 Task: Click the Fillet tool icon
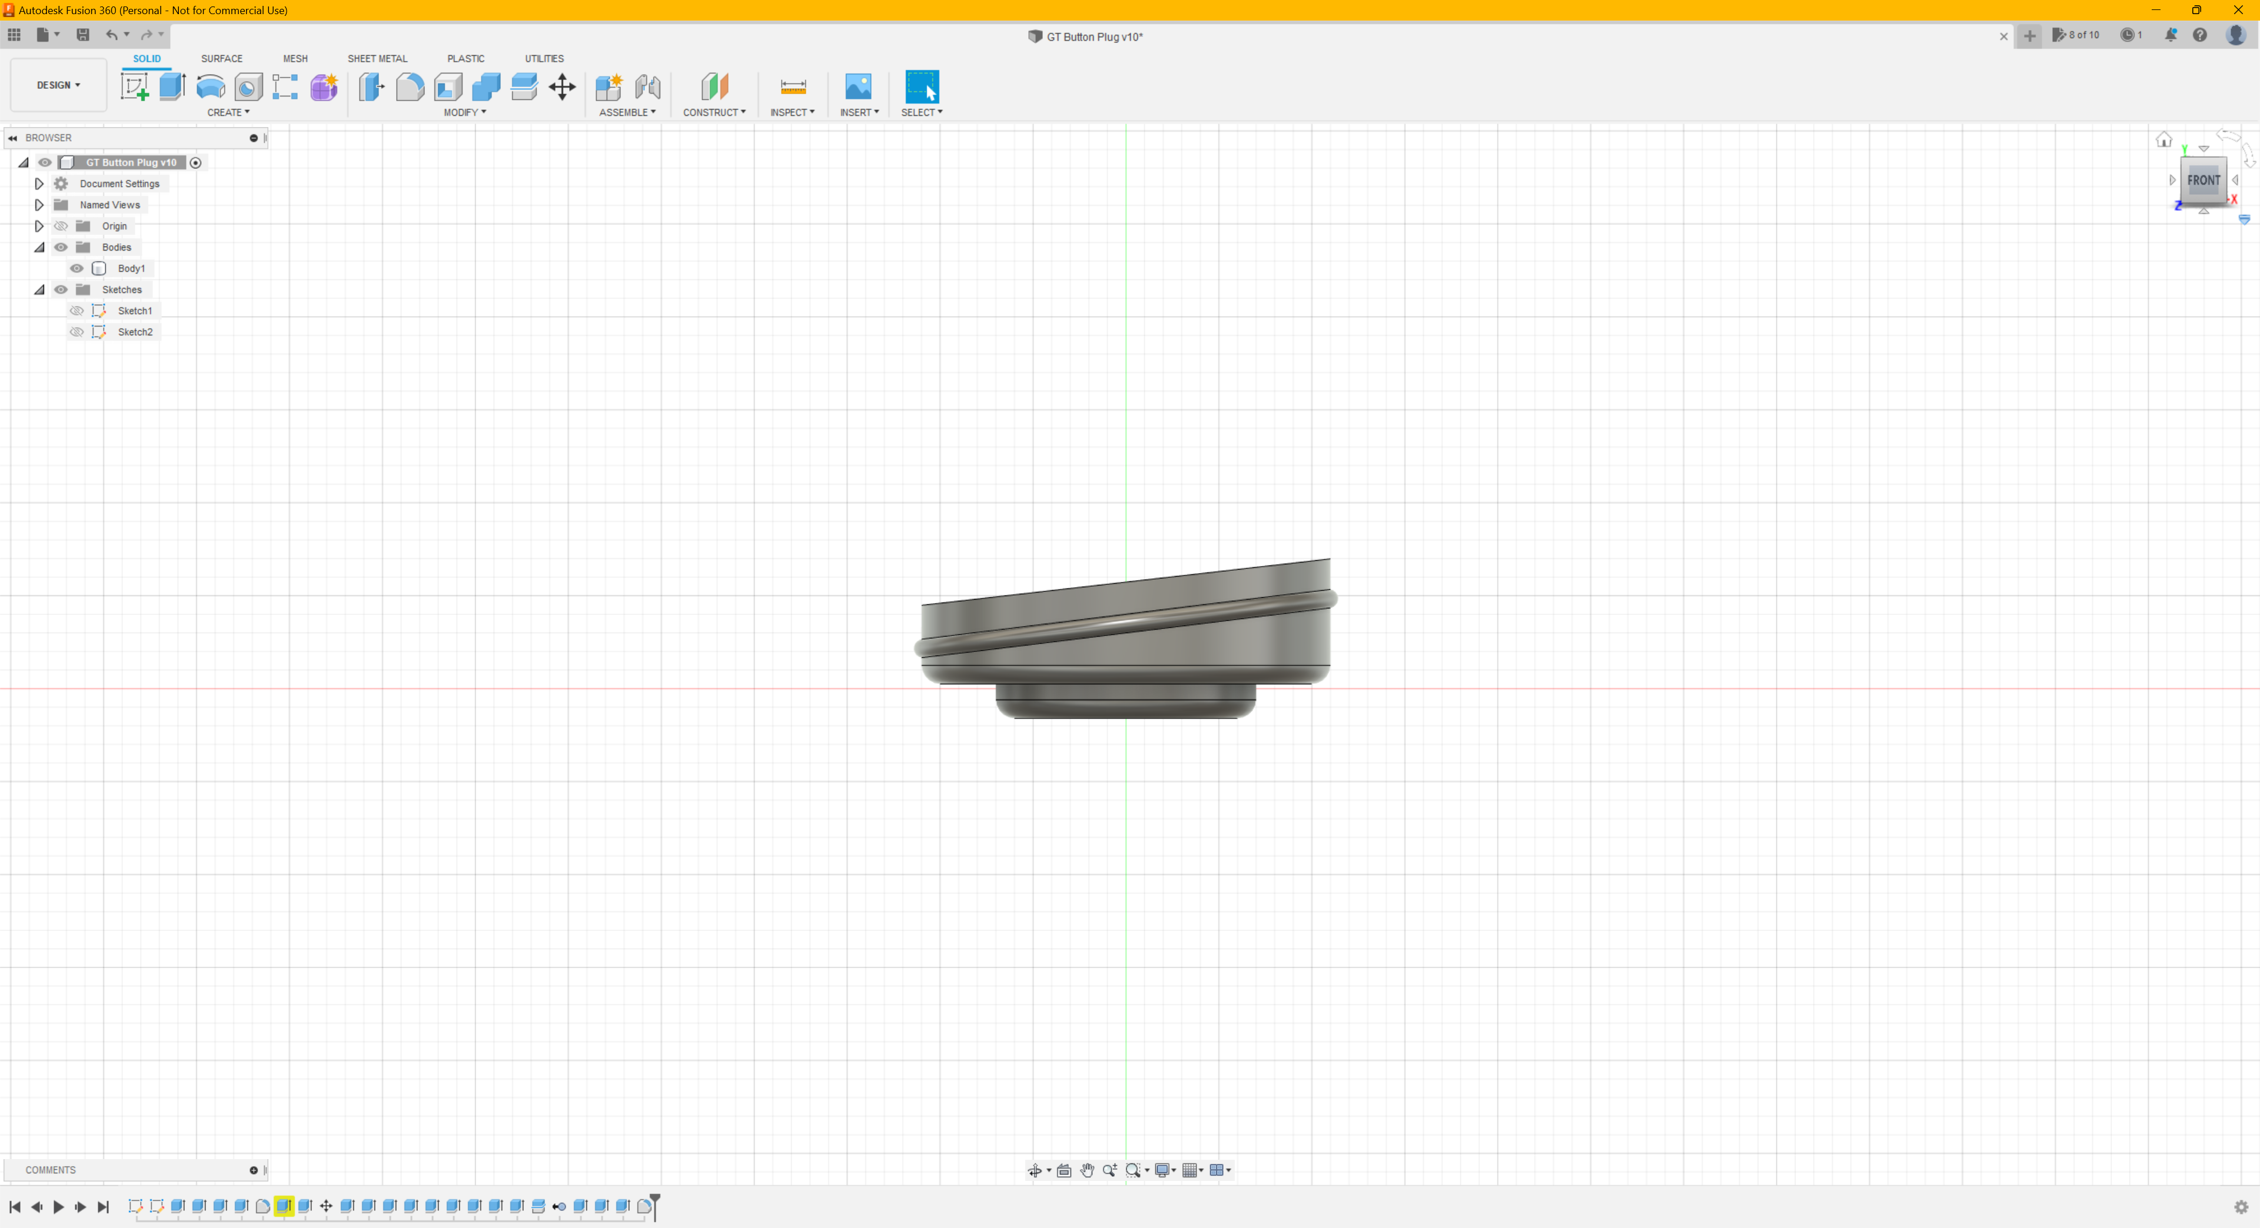tap(410, 86)
